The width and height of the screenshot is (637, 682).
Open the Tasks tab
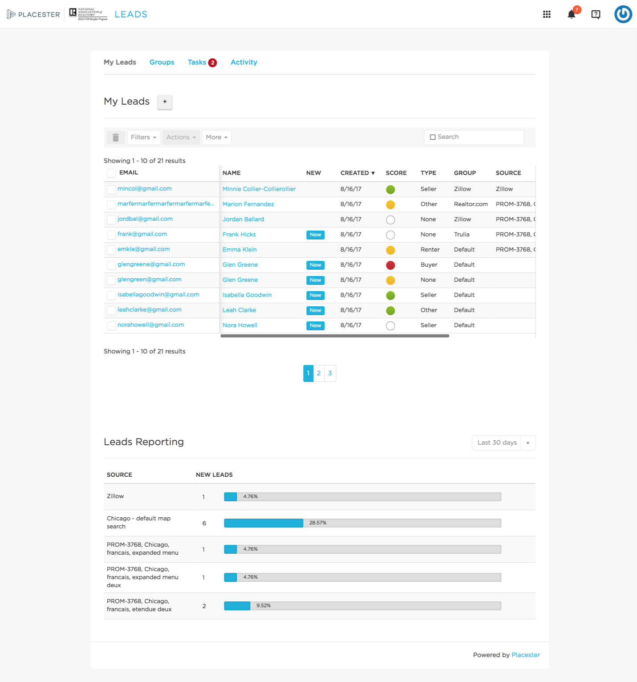click(x=197, y=62)
